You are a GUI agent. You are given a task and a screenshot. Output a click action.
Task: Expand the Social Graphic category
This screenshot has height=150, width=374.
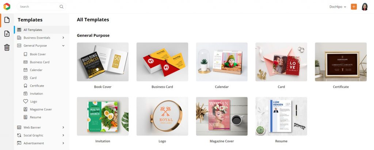tap(63, 135)
